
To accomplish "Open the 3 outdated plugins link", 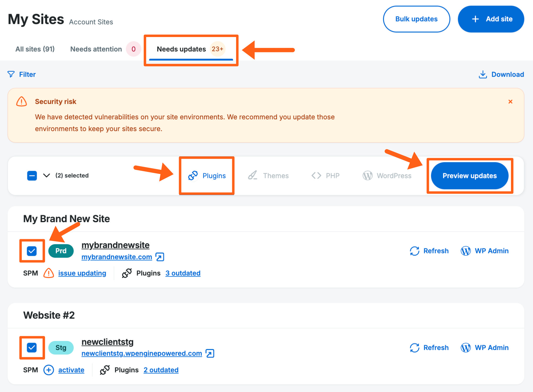I will [x=183, y=273].
